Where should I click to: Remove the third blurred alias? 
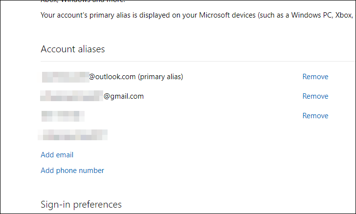315,116
